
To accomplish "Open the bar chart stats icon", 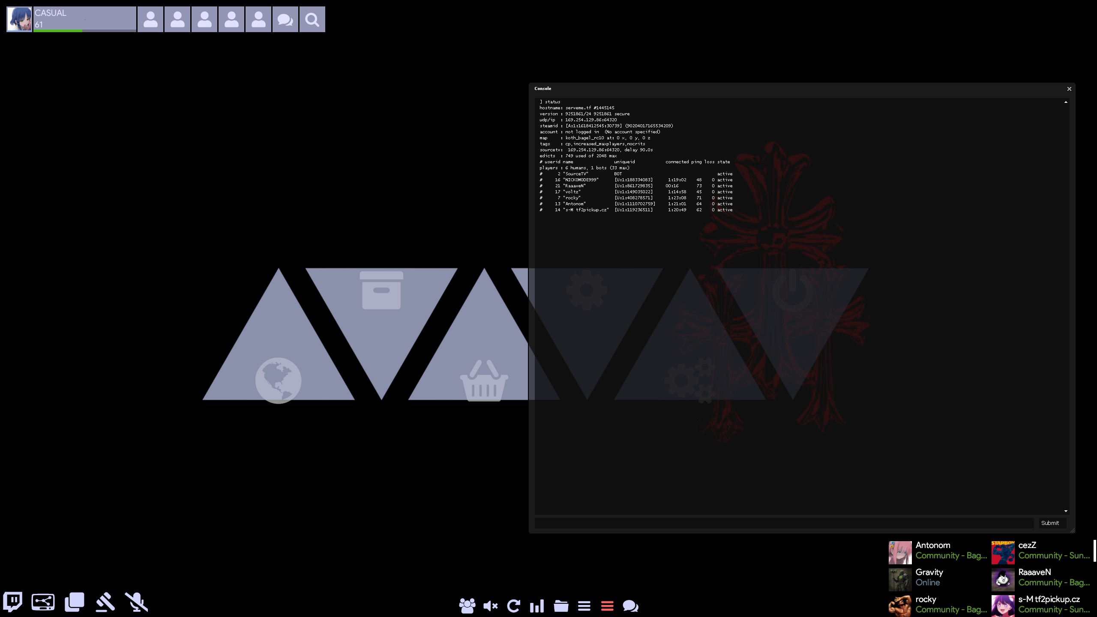I will point(537,606).
